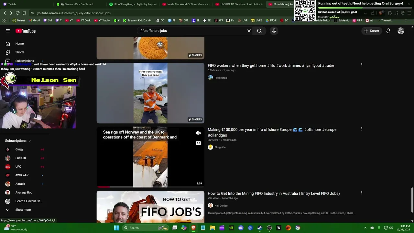Click the Create button

pyautogui.click(x=371, y=31)
